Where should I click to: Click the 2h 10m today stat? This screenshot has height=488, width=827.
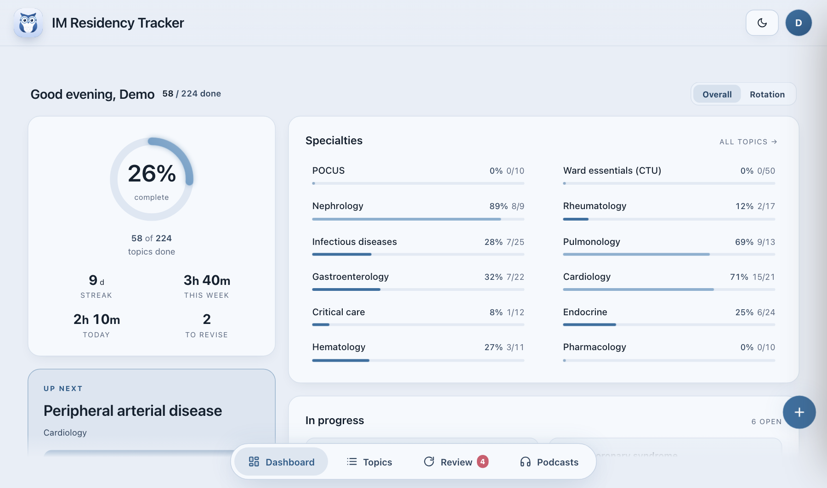click(96, 325)
